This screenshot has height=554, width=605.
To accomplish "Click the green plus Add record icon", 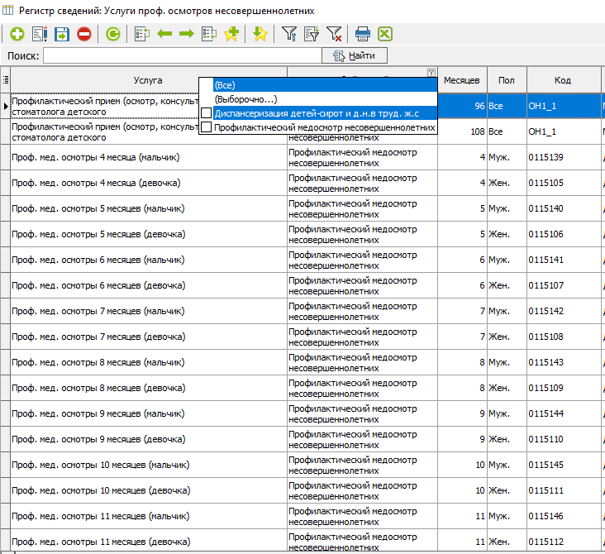I will coord(17,34).
